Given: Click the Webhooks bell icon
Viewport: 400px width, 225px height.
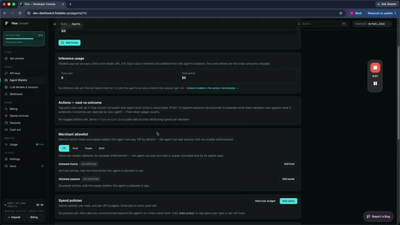Looking at the screenshot, I should click(x=6, y=94).
